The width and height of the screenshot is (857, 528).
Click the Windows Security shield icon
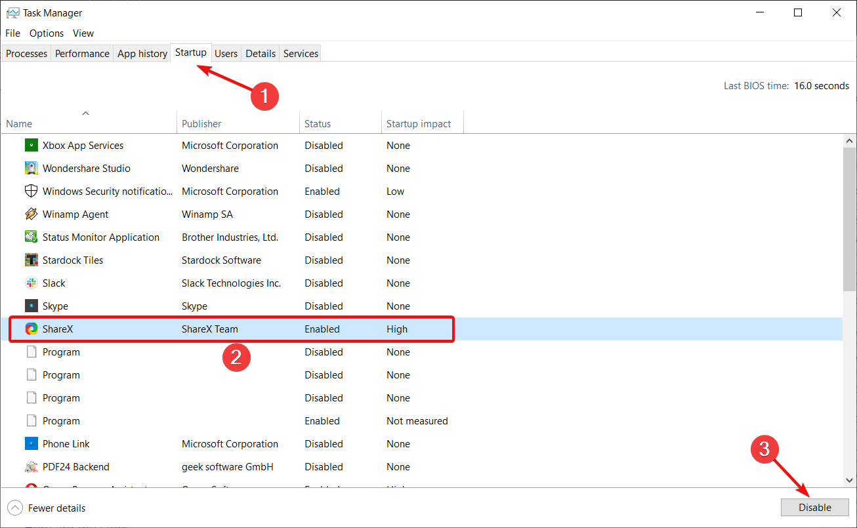point(31,192)
